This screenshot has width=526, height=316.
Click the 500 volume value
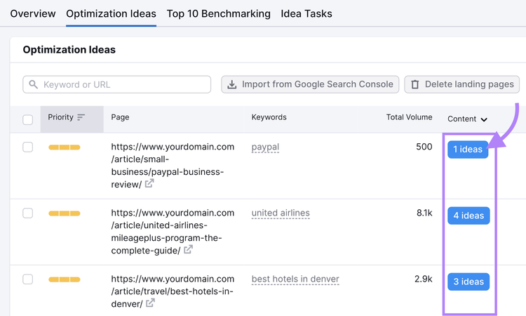424,147
